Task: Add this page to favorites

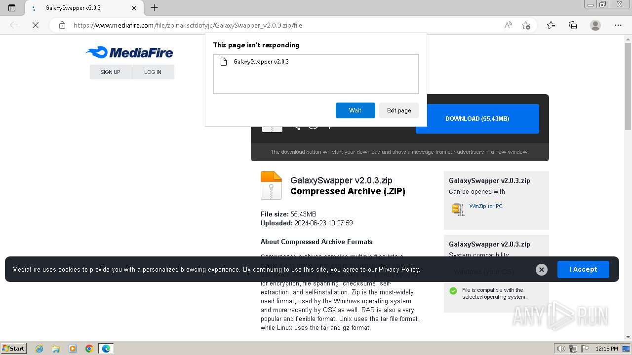Action: pyautogui.click(x=526, y=25)
